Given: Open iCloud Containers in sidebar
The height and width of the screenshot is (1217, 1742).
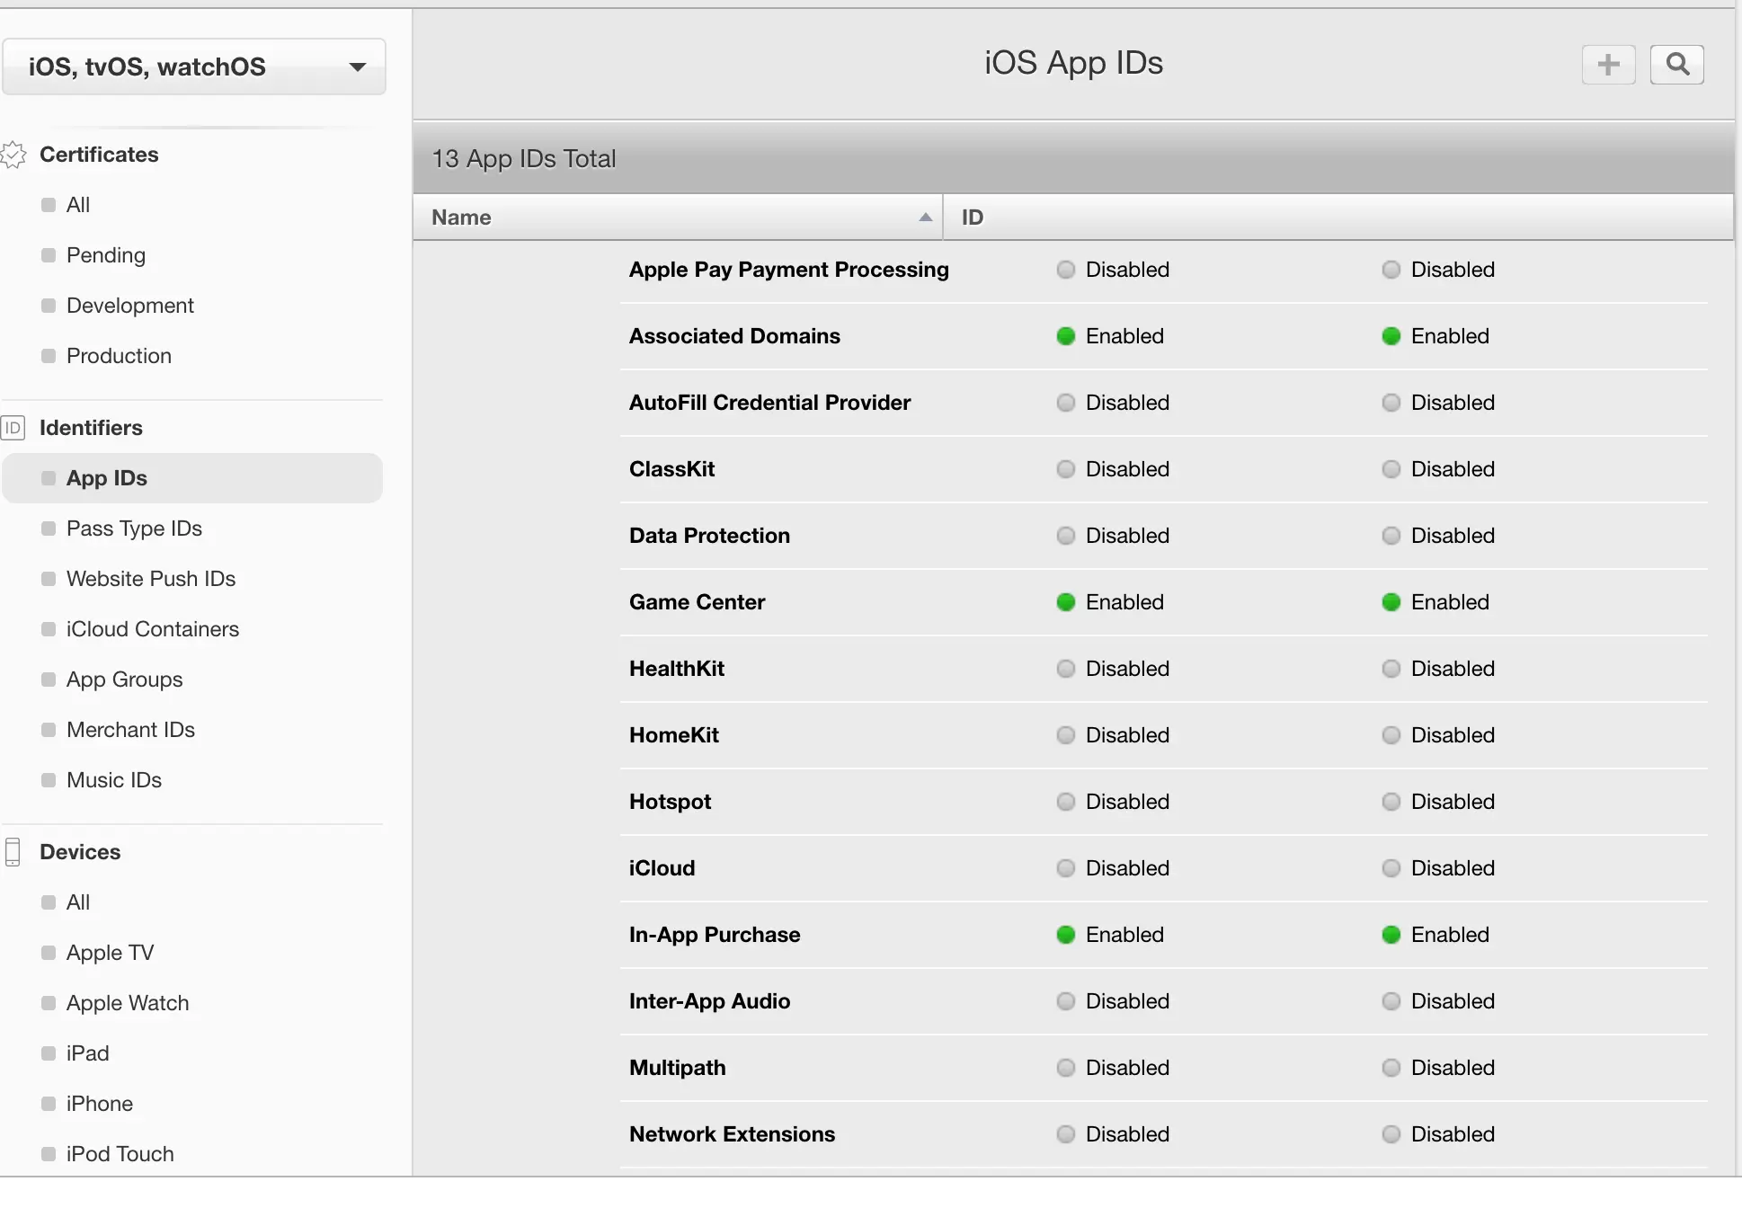Looking at the screenshot, I should pos(152,629).
